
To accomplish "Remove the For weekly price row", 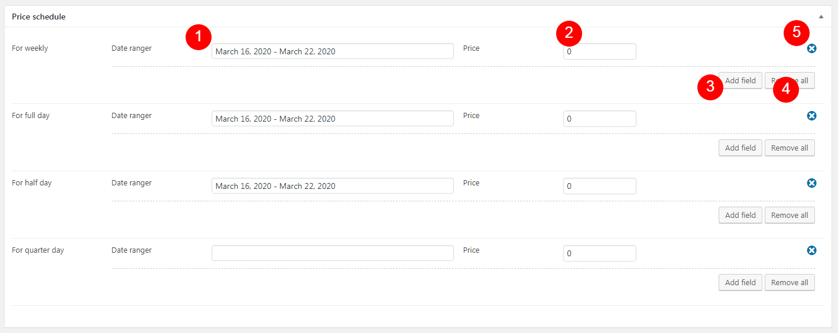I will 811,49.
